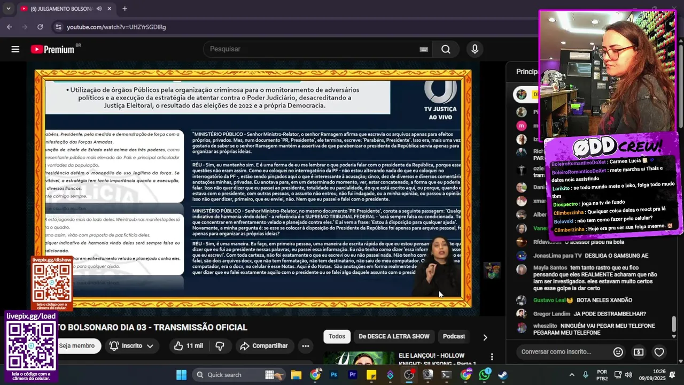Open Super Chat dollar icon
The height and width of the screenshot is (385, 684).
[639, 352]
